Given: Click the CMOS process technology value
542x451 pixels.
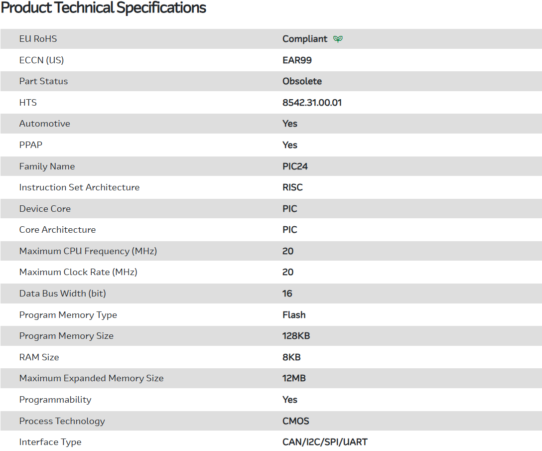Looking at the screenshot, I should click(295, 421).
